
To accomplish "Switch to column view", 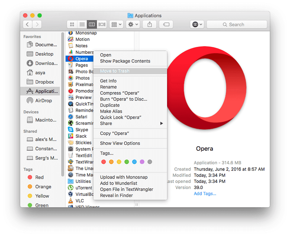I will [92, 24].
